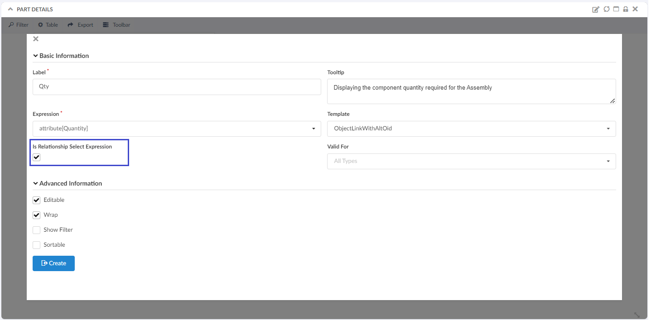Click the blue Create button

53,263
